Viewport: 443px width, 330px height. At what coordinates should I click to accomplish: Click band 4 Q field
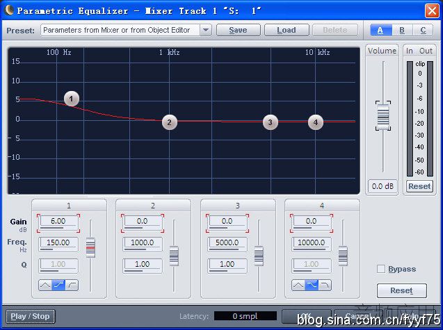coord(312,265)
